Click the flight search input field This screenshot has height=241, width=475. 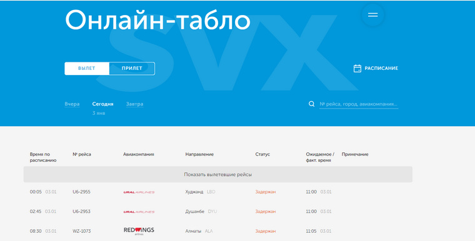359,104
